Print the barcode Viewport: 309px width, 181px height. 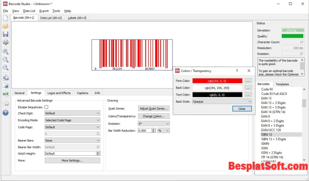click(5, 42)
